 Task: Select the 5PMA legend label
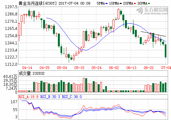pyautogui.click(x=101, y=3)
